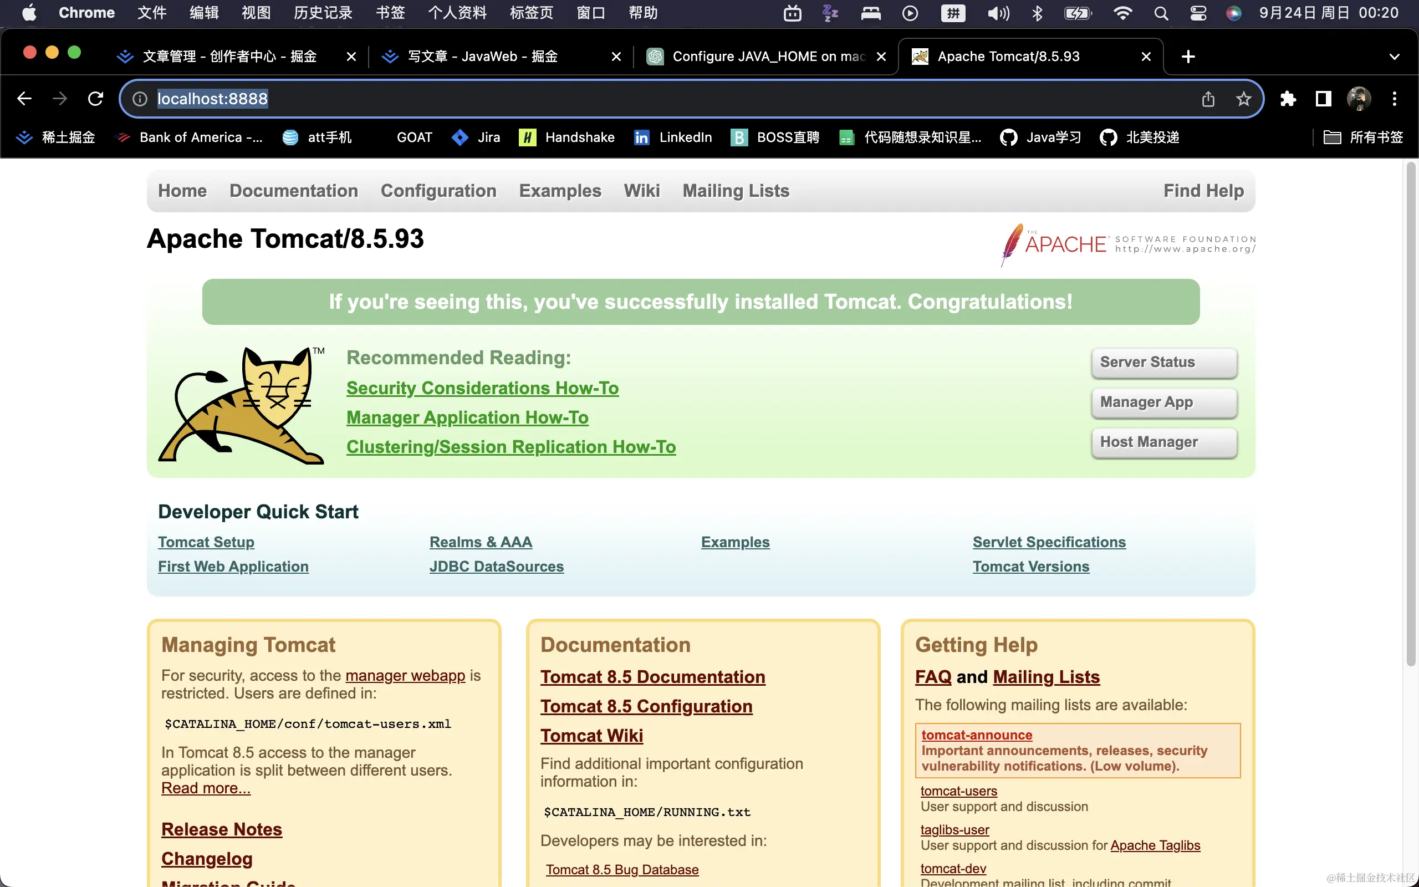Viewport: 1419px width, 887px height.
Task: Click the share page icon
Action: tap(1208, 99)
